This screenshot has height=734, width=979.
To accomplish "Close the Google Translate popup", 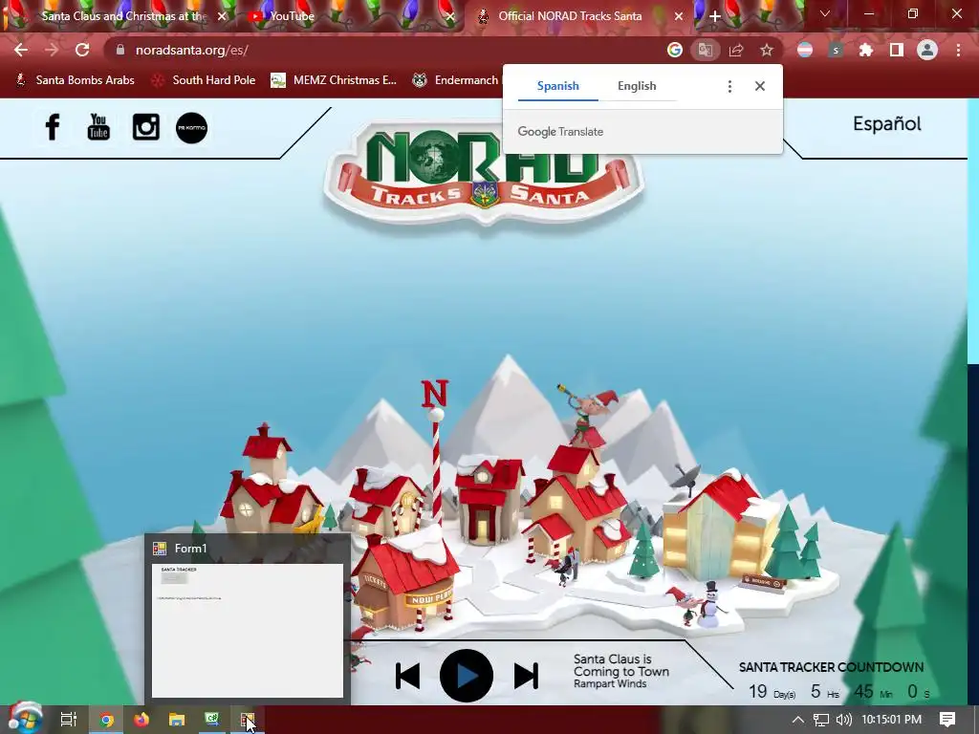I will (760, 86).
